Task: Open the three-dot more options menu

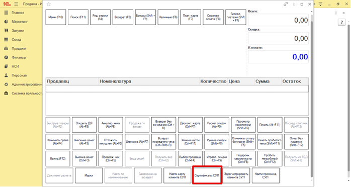Action: [x=294, y=4]
